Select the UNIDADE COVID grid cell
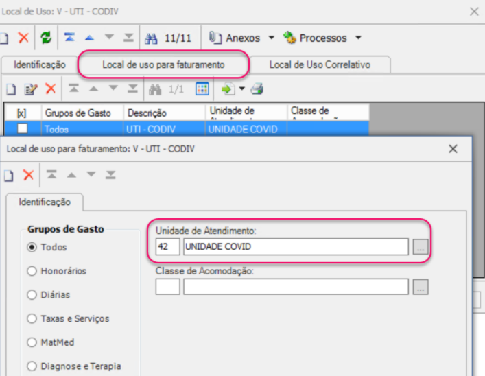 tap(246, 129)
